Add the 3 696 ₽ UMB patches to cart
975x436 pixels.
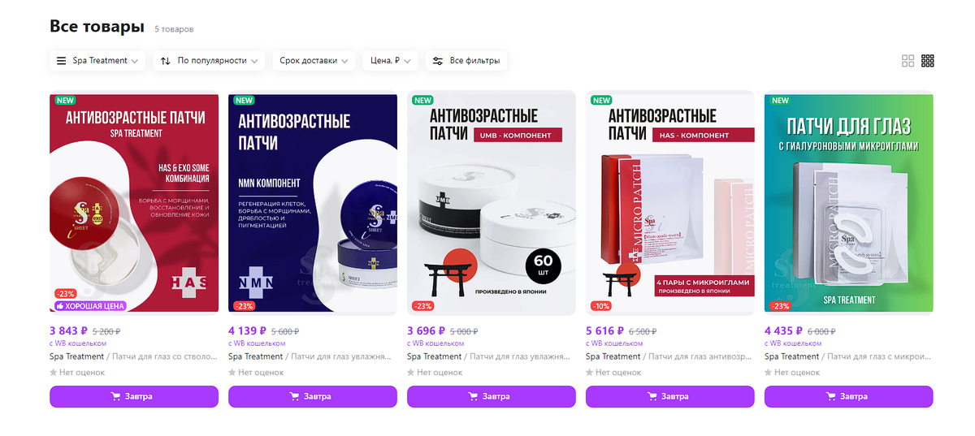[x=492, y=396]
